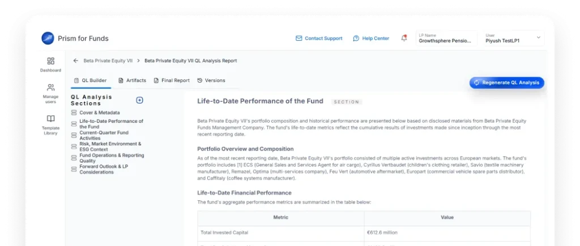
Task: Click the Contact Support envelope link
Action: coord(319,38)
